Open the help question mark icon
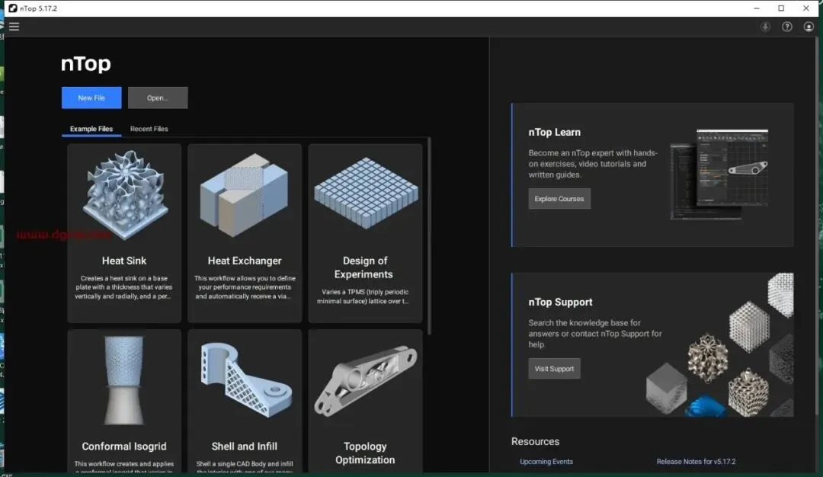The width and height of the screenshot is (823, 477). pos(786,27)
